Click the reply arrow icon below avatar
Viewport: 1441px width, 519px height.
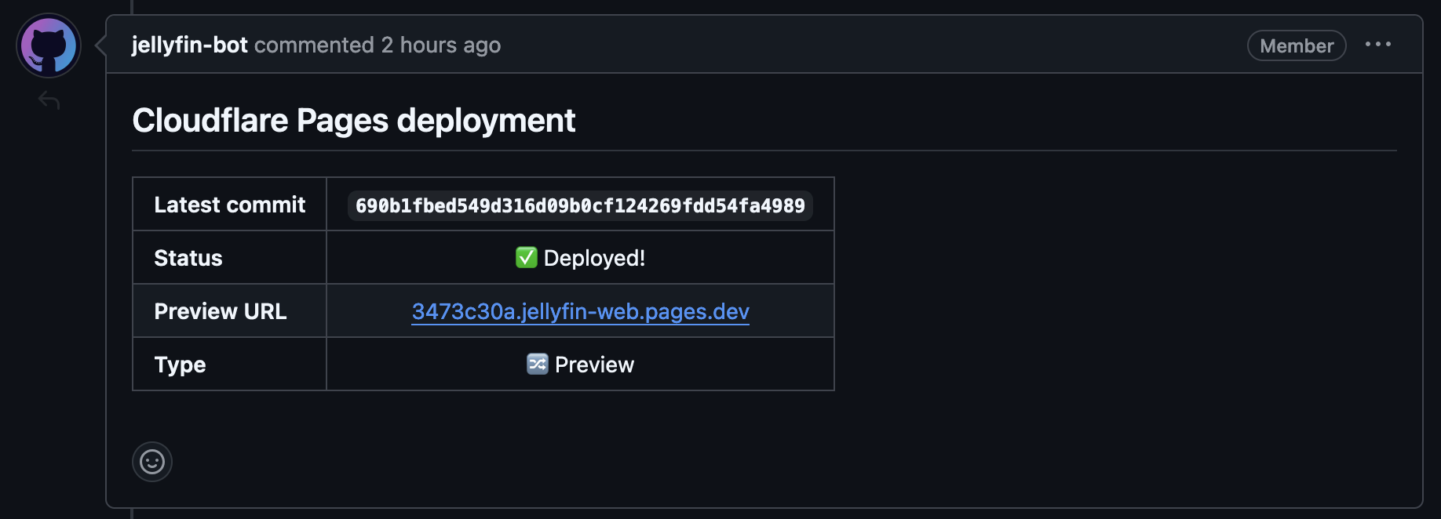(49, 100)
